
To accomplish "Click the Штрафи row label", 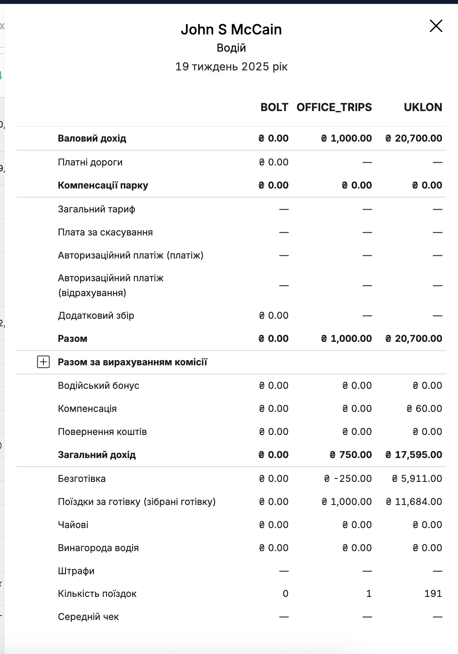I will tap(76, 571).
